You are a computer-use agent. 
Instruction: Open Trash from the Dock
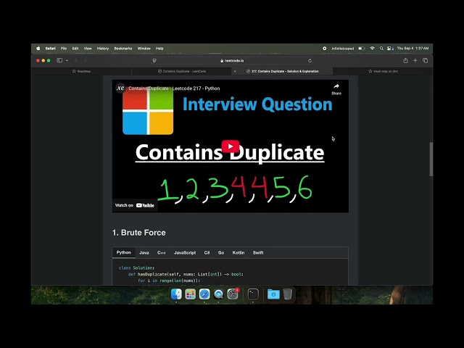pyautogui.click(x=288, y=294)
